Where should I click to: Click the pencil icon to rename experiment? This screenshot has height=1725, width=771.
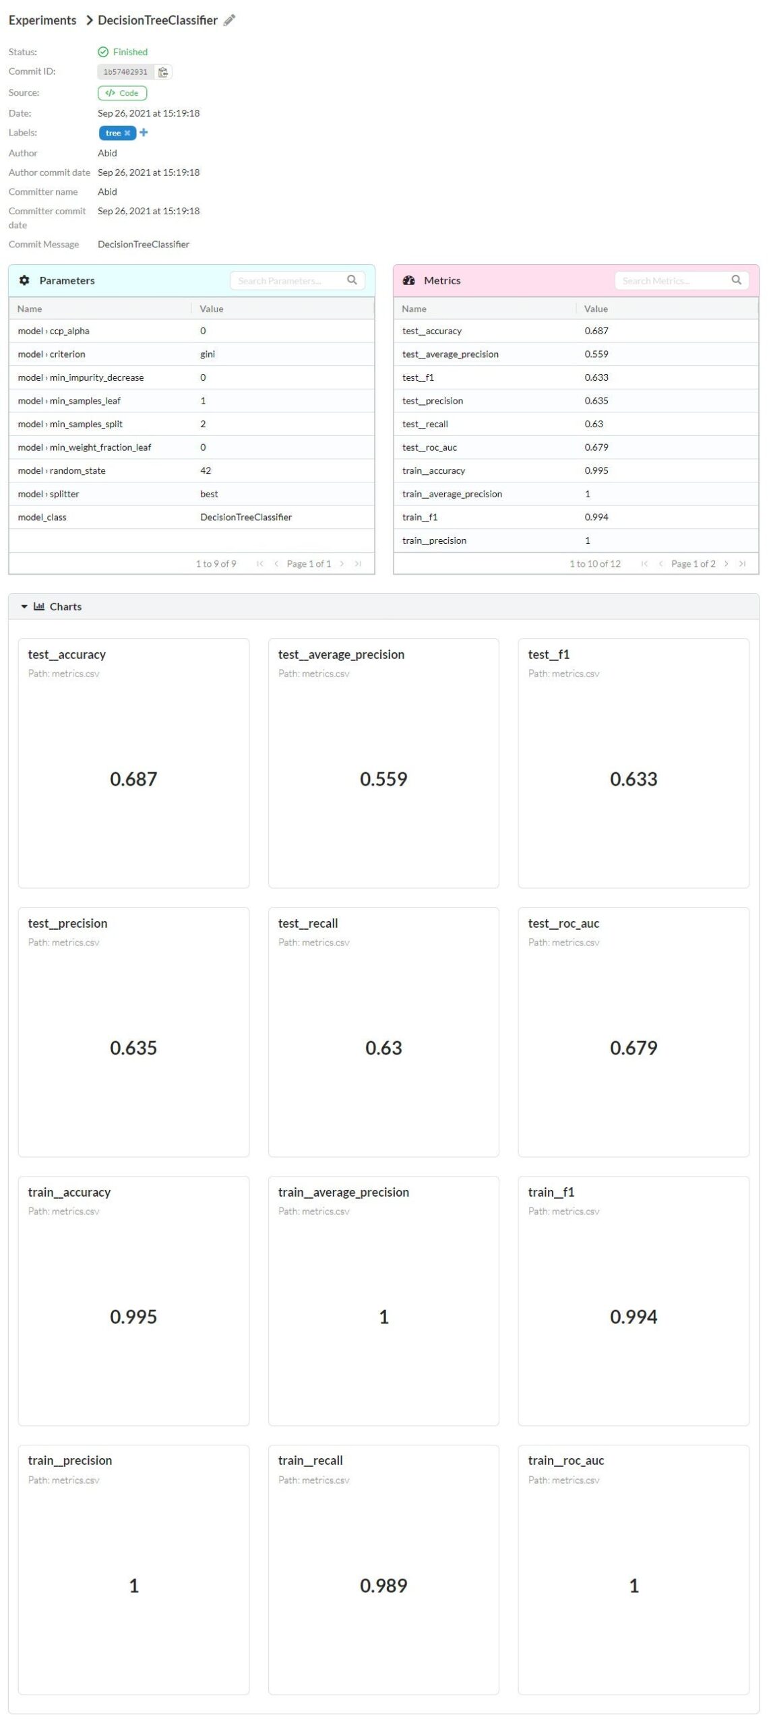(x=229, y=20)
